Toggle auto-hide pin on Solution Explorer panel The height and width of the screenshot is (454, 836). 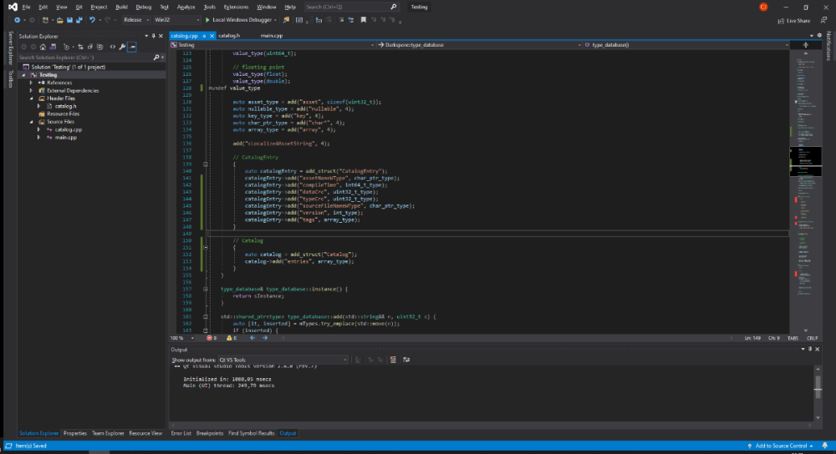click(x=153, y=36)
